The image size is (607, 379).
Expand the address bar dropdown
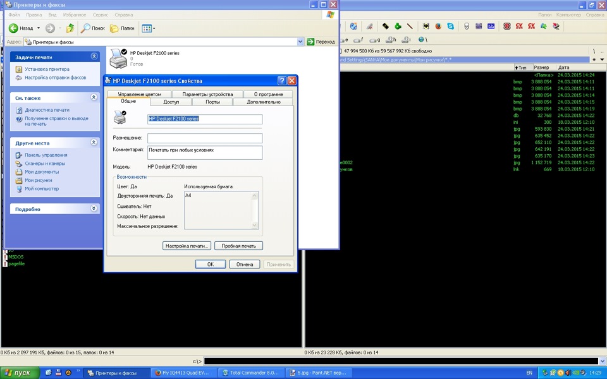300,42
